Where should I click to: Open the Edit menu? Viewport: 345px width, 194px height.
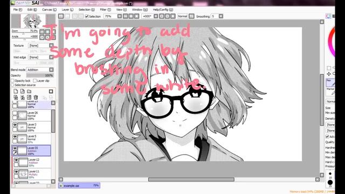point(32,10)
